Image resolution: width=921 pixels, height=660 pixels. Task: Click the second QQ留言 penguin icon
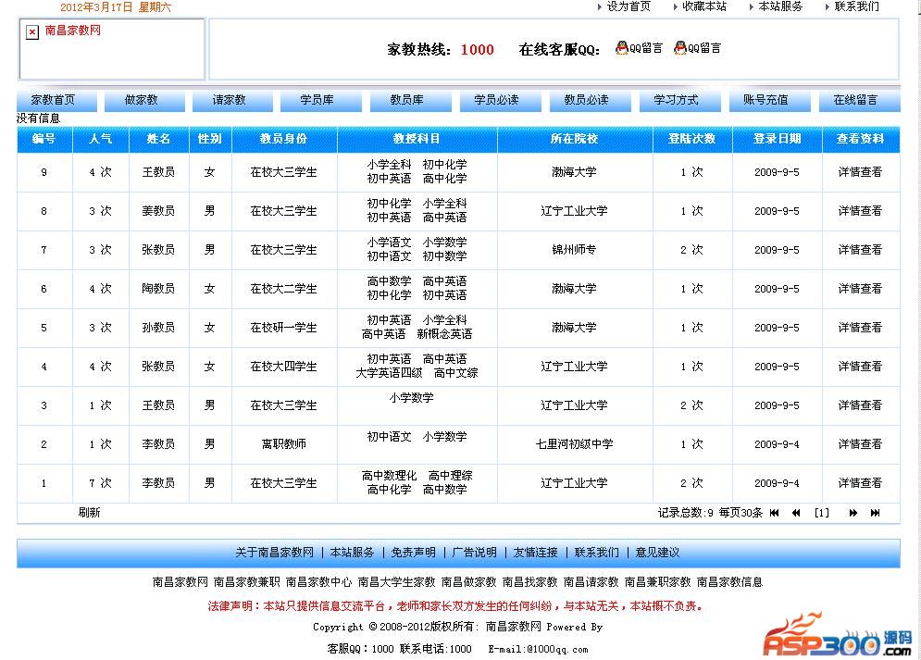680,48
